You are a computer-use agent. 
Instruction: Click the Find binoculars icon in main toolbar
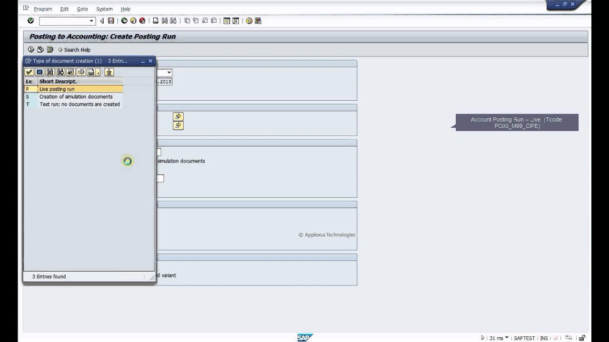165,21
